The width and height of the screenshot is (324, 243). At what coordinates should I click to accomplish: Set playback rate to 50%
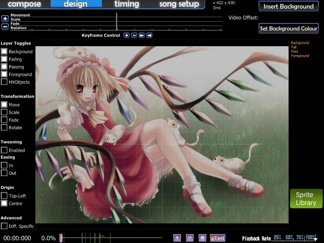[x=289, y=237]
